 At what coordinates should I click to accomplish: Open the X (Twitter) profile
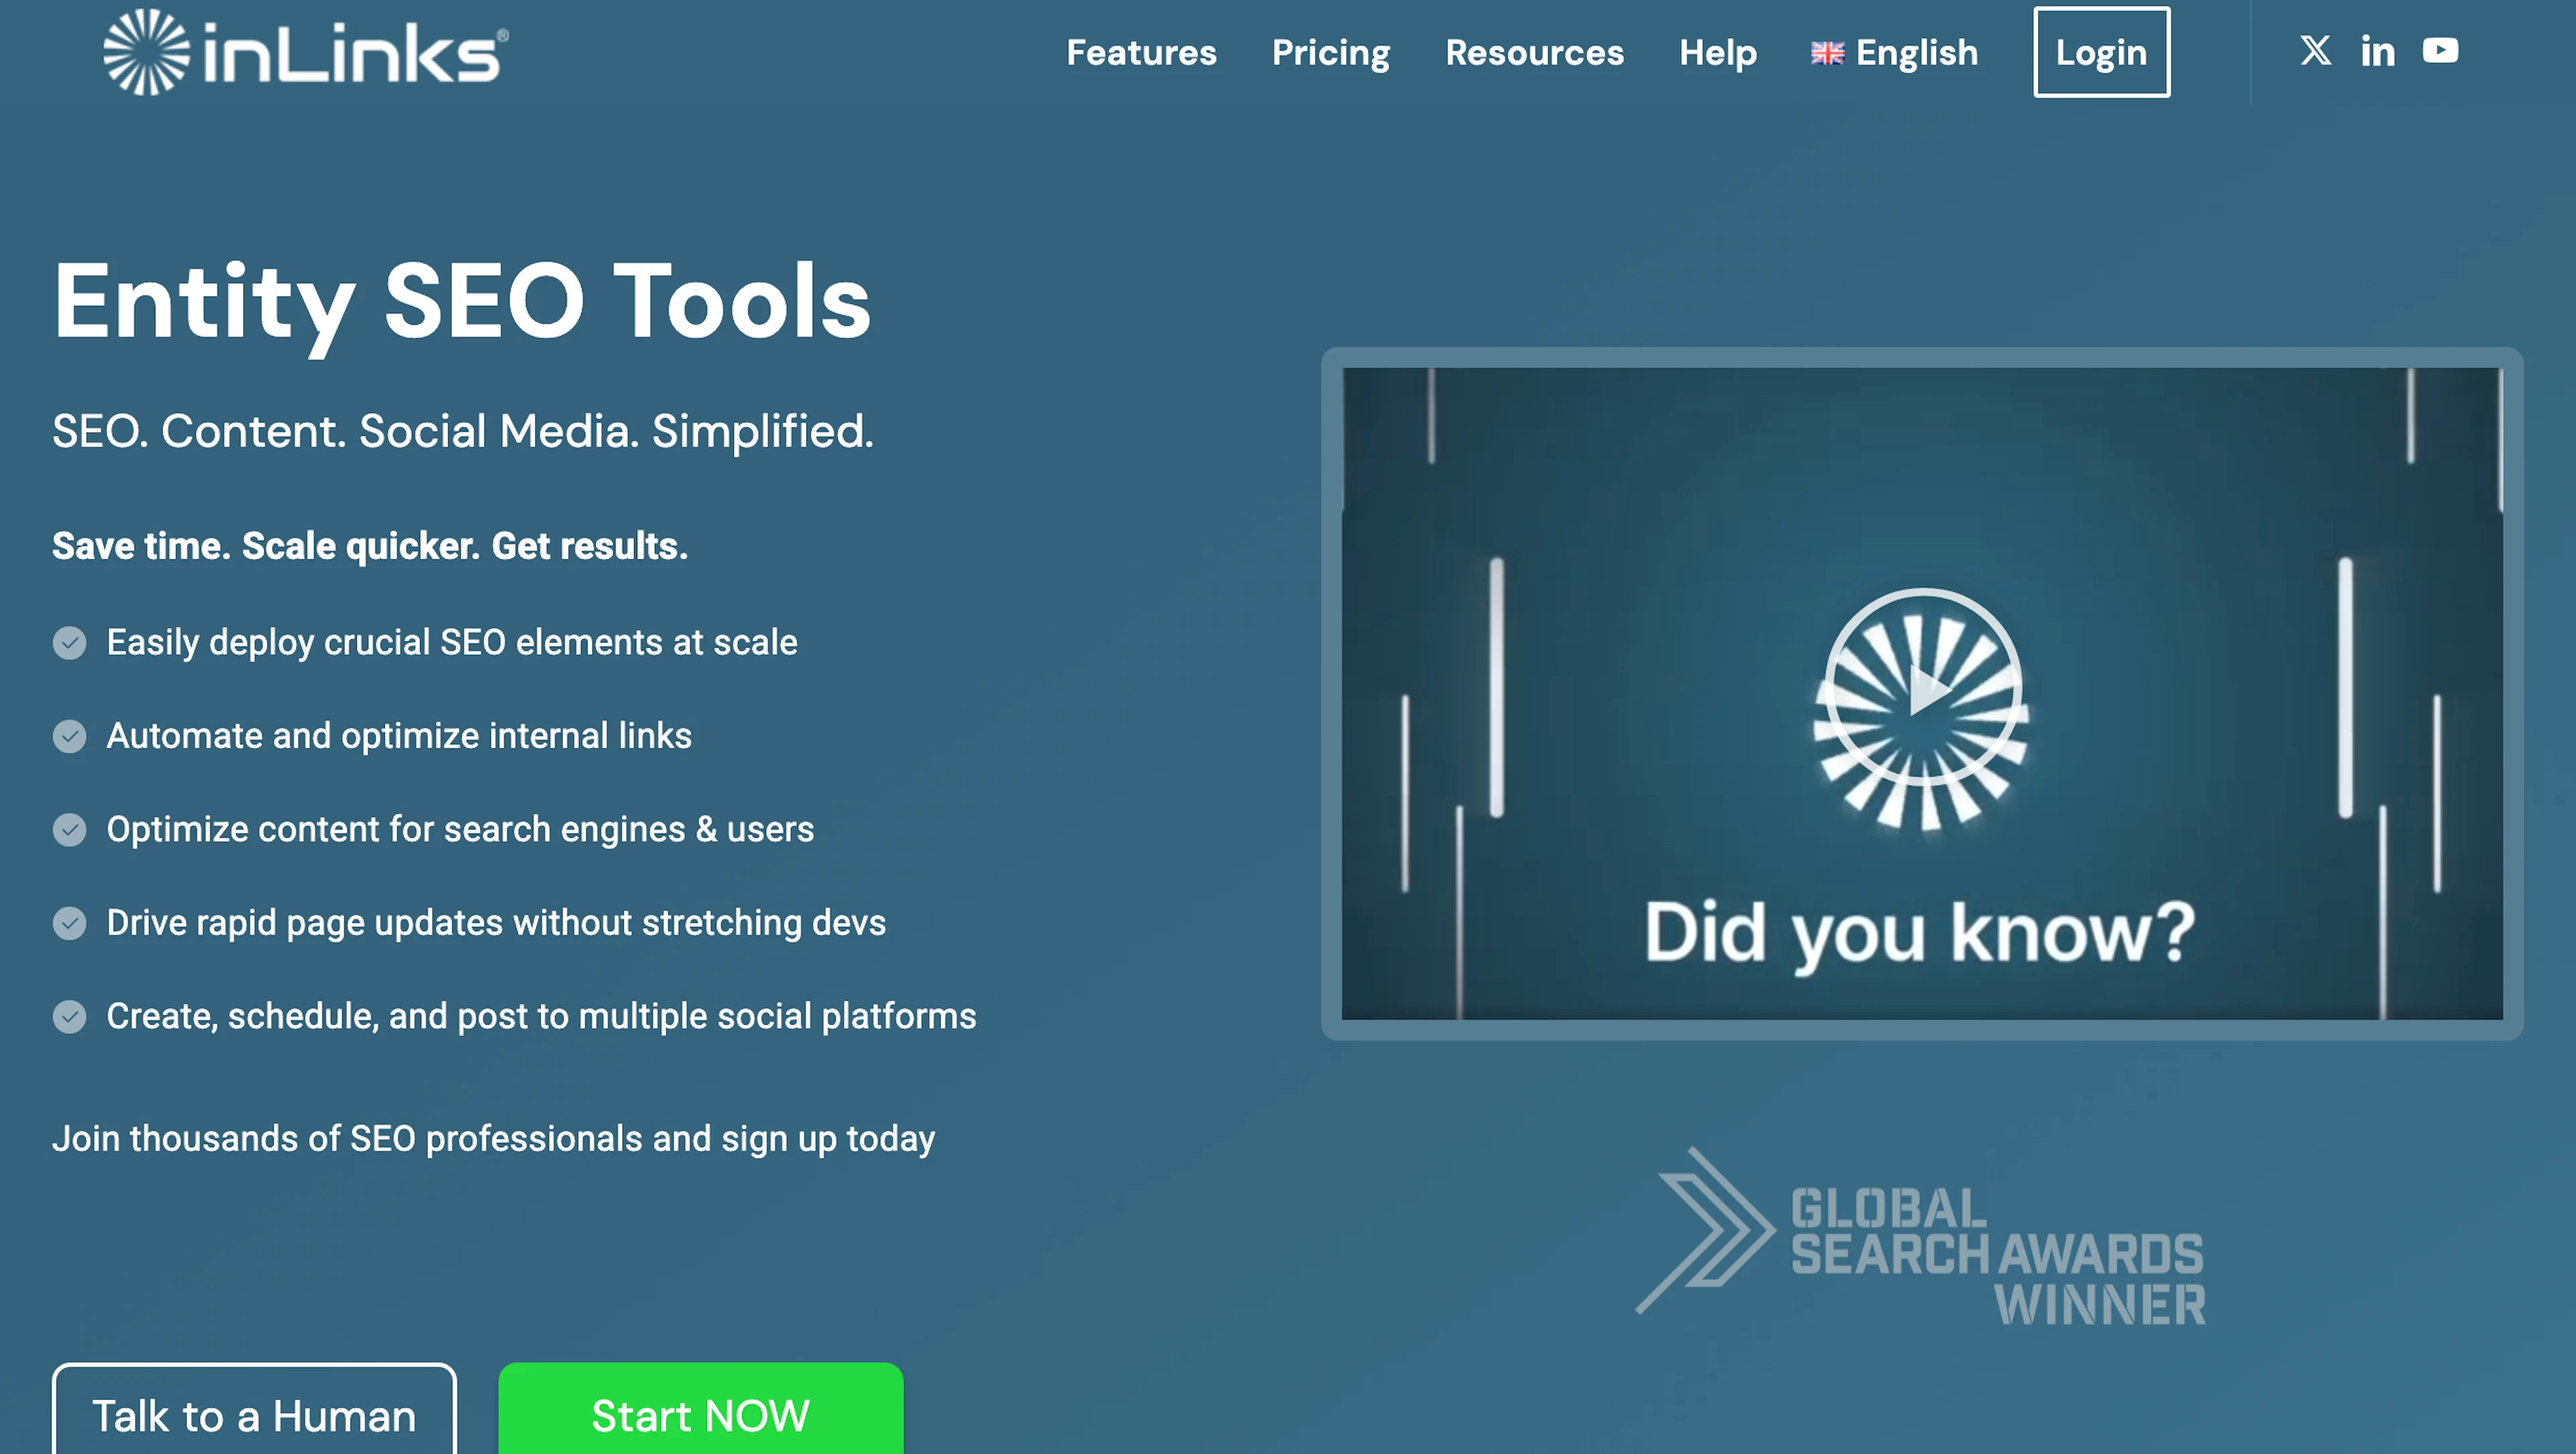tap(2315, 51)
